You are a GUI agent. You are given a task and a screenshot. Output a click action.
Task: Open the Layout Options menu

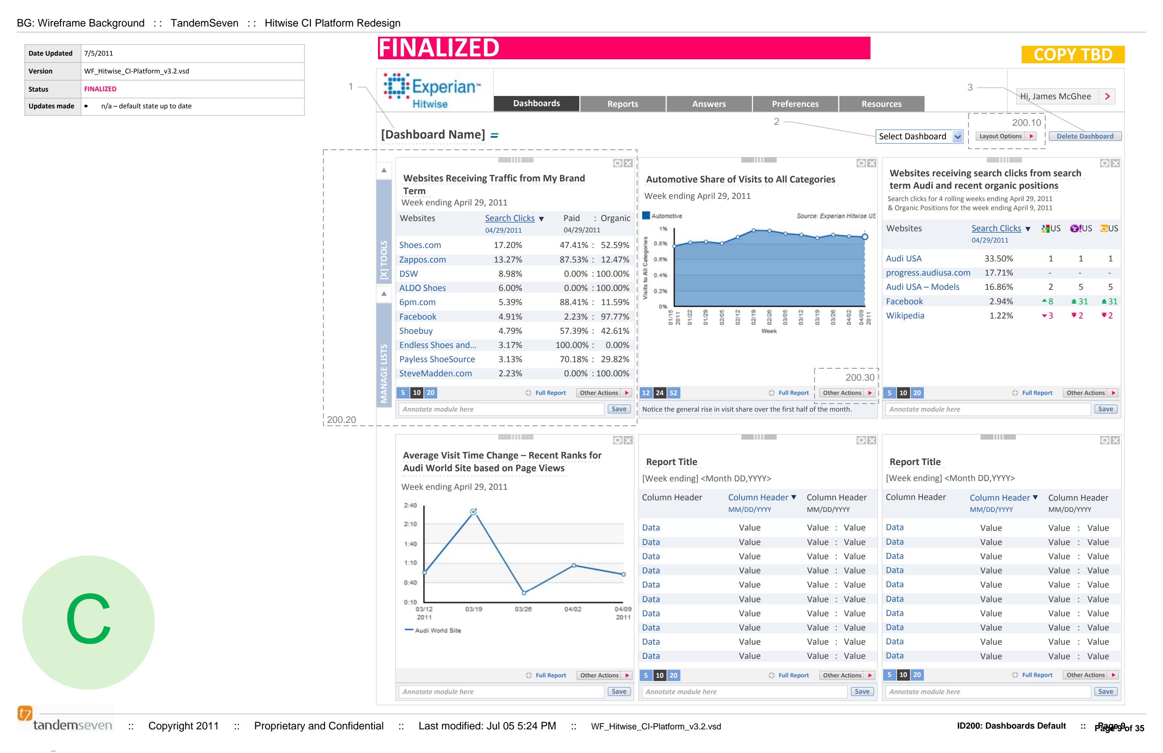coord(1006,136)
